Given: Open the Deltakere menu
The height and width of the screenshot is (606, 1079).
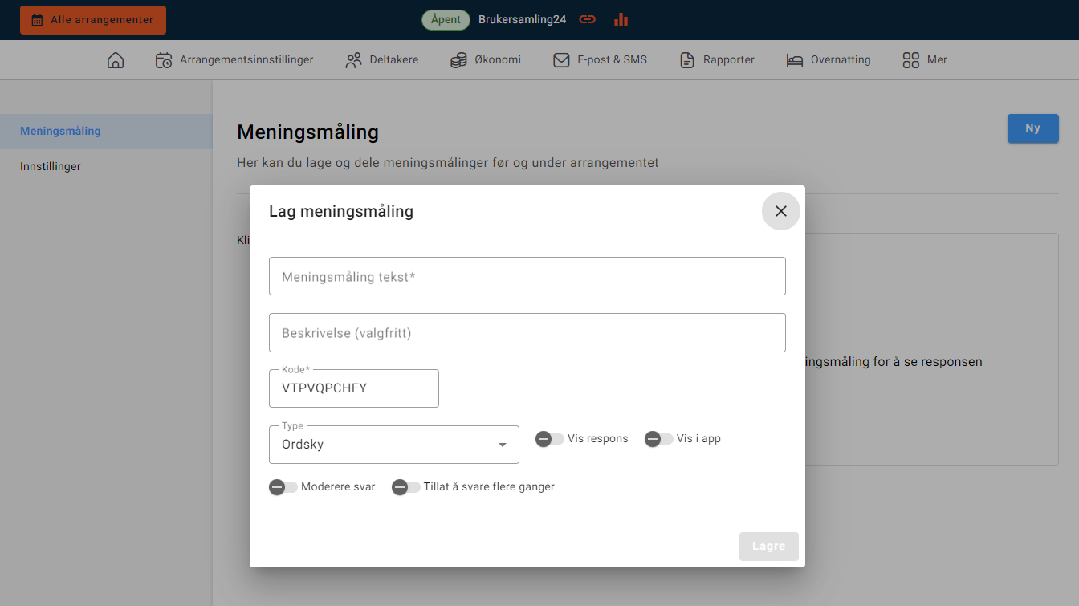Looking at the screenshot, I should tap(382, 60).
